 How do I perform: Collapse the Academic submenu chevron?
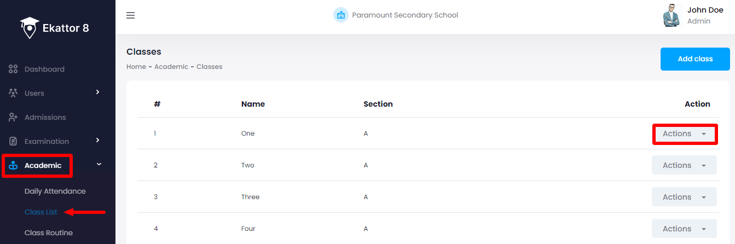(x=99, y=164)
